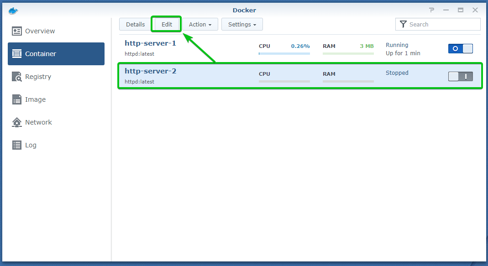488x266 pixels.
Task: Click the 3 MB RAM value
Action: click(x=367, y=46)
